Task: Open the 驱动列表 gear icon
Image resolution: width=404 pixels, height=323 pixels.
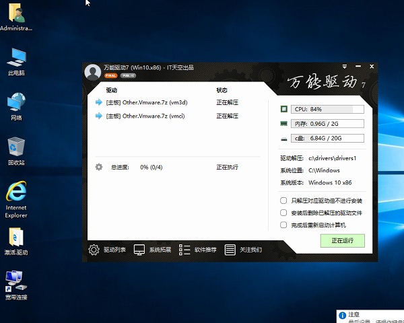Action: [94, 250]
